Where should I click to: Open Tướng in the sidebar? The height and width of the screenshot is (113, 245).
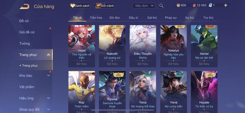[x=24, y=44]
